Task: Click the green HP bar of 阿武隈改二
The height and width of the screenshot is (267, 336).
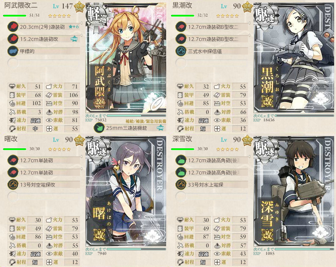Action: [x=14, y=15]
